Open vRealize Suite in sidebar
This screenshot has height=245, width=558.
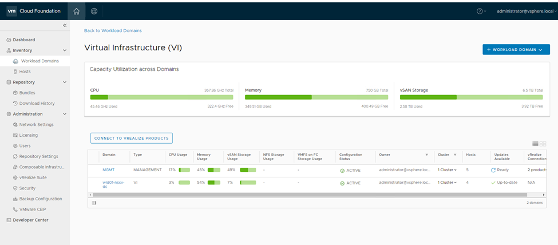point(33,177)
